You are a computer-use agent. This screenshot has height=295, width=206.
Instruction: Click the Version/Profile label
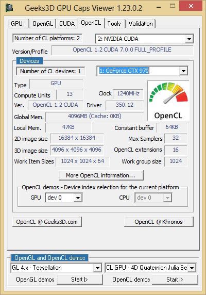point(30,52)
